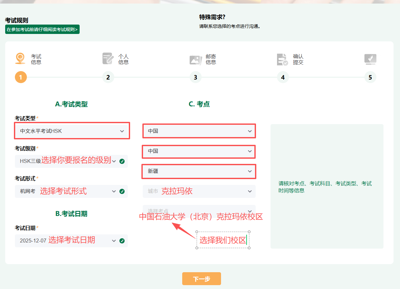This screenshot has width=400, height=289.
Task: Click the confirm submission document icon
Action: (x=282, y=59)
